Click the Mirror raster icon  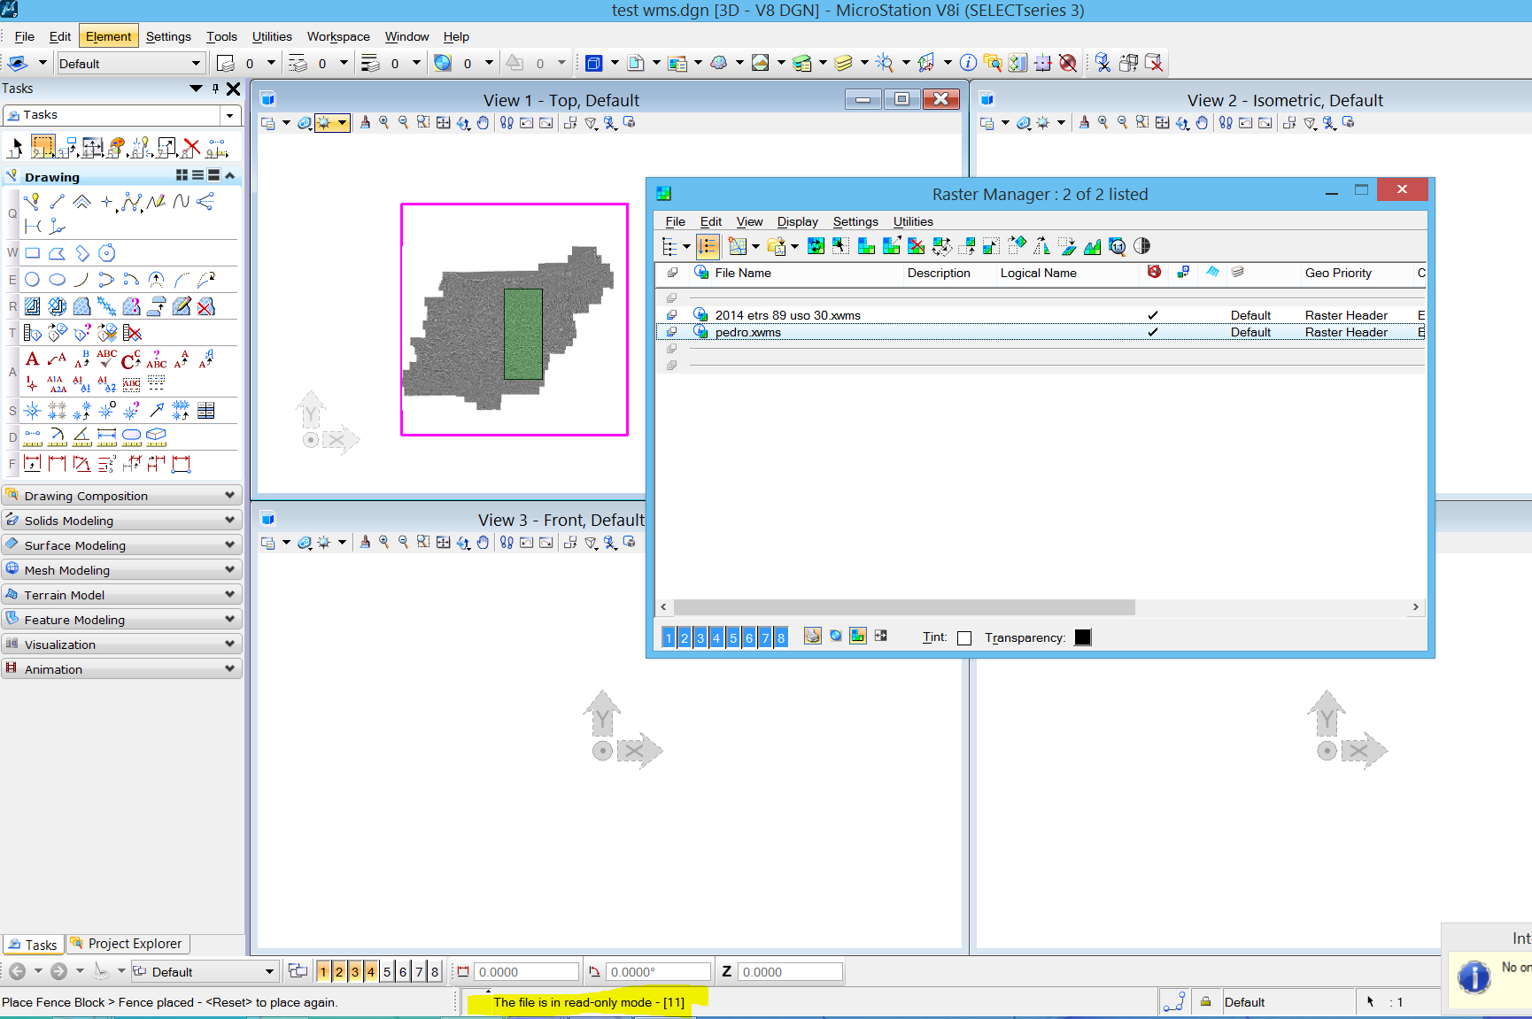pos(1042,246)
